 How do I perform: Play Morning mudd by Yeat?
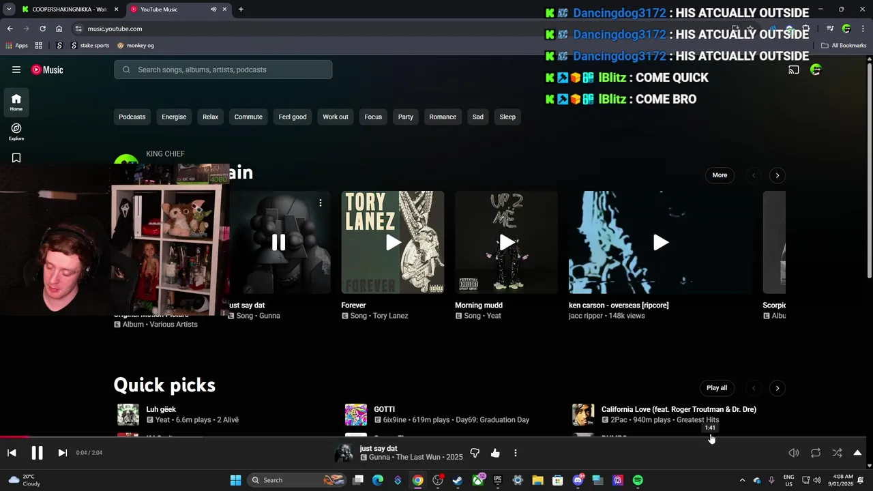click(x=507, y=242)
